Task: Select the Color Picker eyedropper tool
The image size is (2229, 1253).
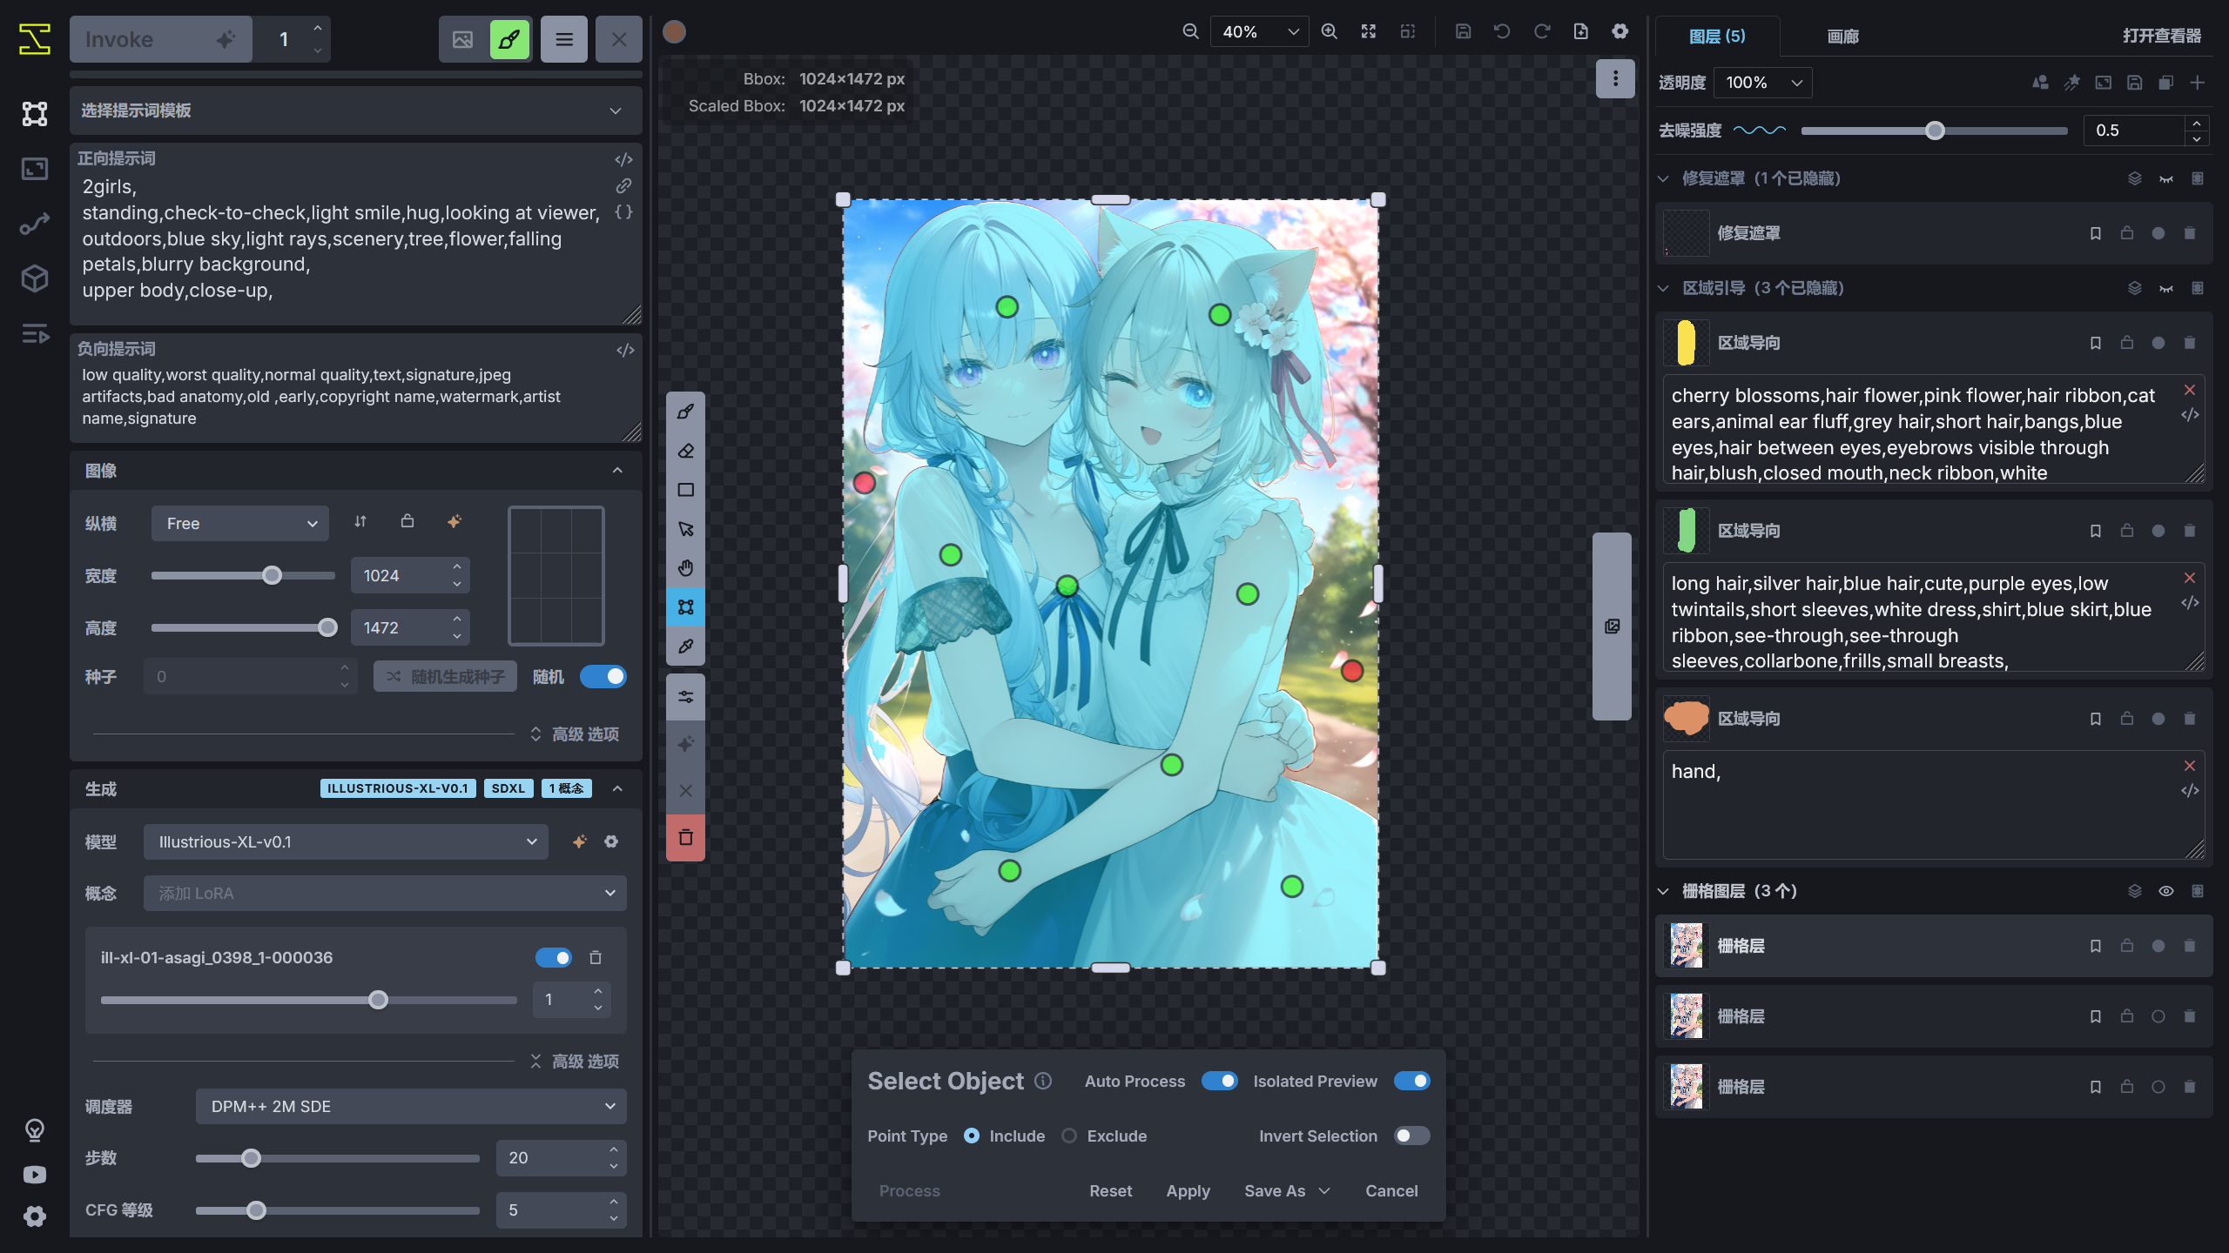Action: pyautogui.click(x=685, y=647)
